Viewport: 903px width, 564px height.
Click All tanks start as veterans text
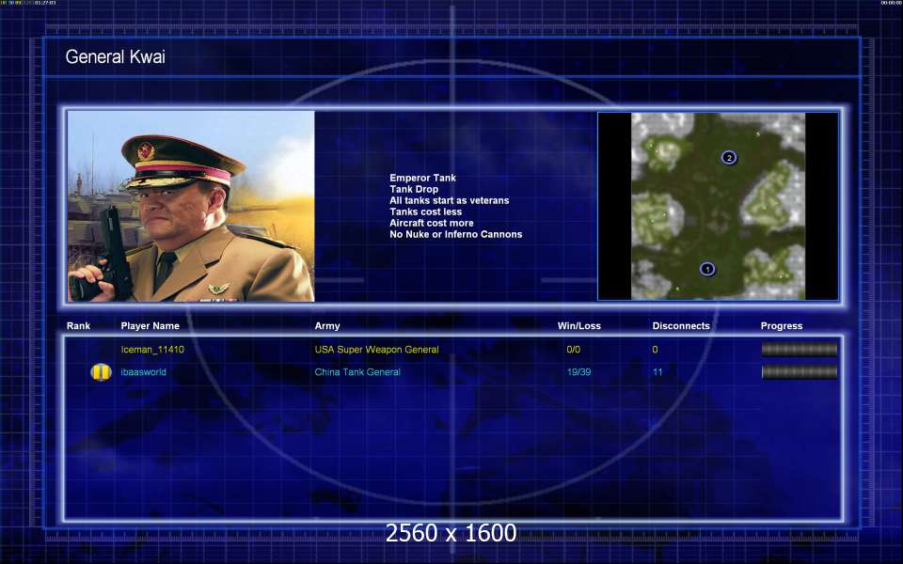click(x=450, y=200)
